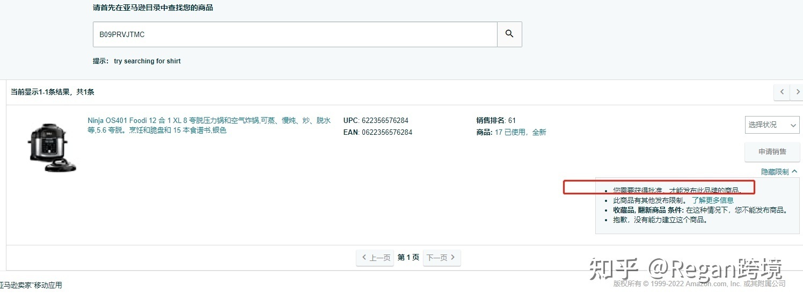Click the 17 已使用 offers link
The width and height of the screenshot is (803, 305).
510,132
